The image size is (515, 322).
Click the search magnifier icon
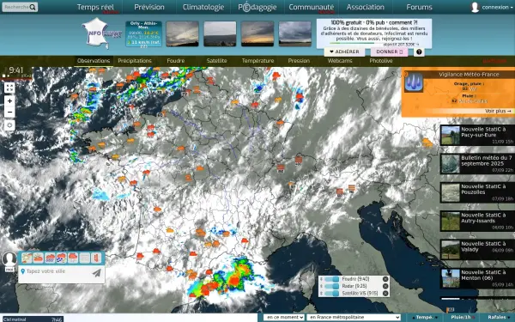coord(33,7)
